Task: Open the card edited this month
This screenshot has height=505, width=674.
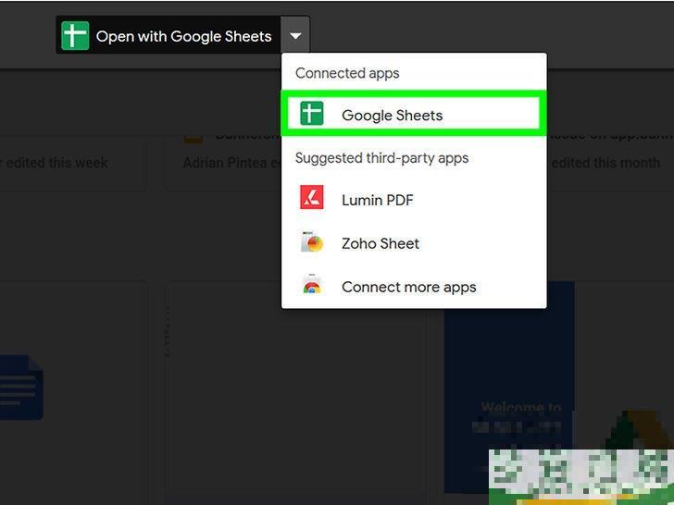Action: 602,159
